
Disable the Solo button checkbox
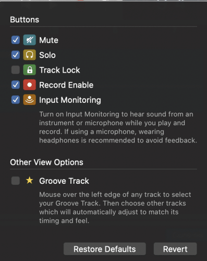[16, 55]
